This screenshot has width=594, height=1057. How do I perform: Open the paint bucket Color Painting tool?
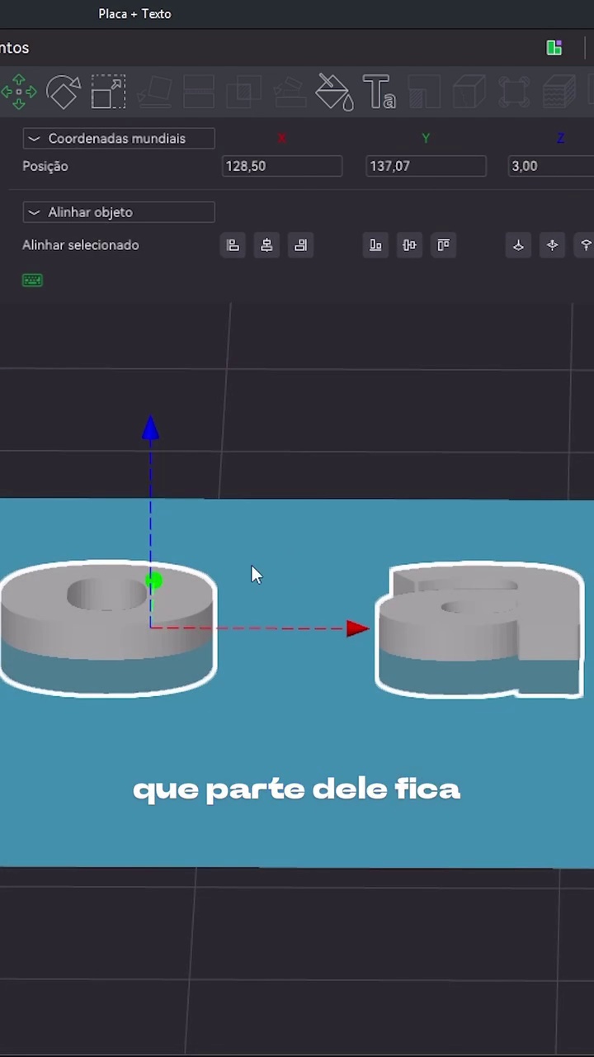pos(335,92)
